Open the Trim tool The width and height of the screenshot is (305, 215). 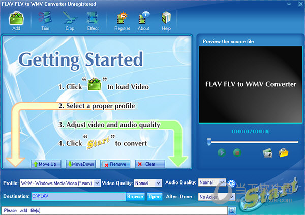click(45, 21)
